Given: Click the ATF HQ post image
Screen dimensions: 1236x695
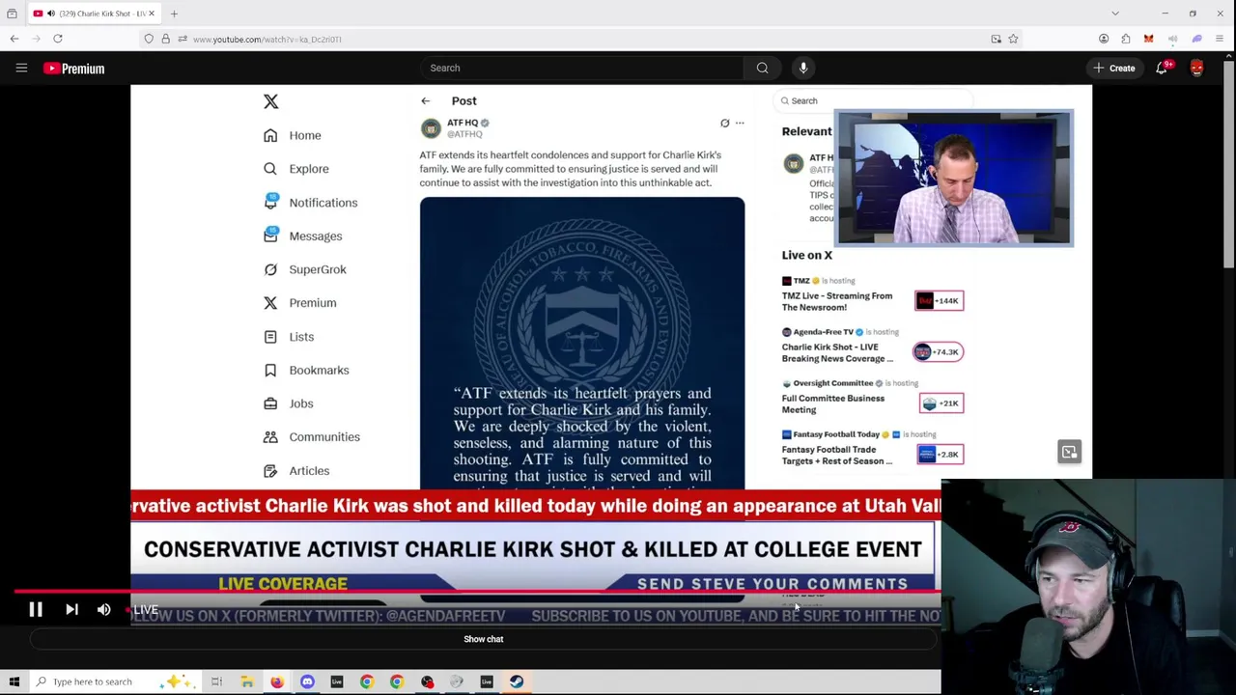Looking at the screenshot, I should click(x=582, y=343).
